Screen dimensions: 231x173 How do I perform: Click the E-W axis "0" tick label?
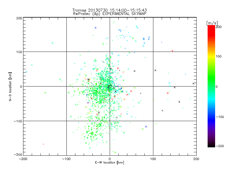[x=110, y=159]
